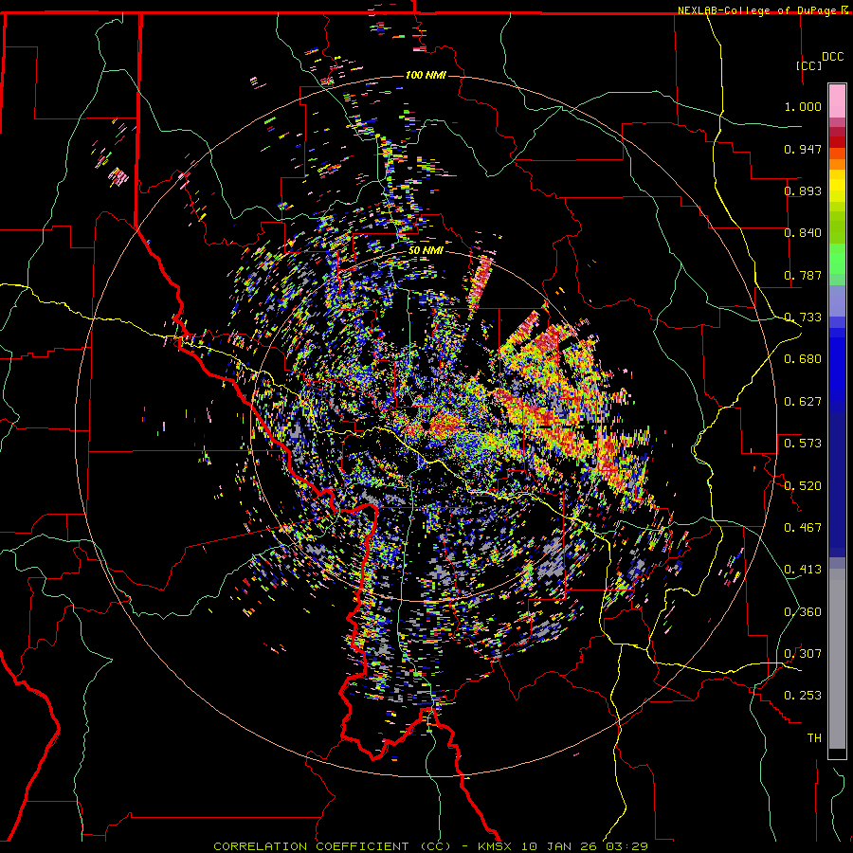The height and width of the screenshot is (853, 853).
Task: Click the TH threshold label
Action: coord(814,738)
